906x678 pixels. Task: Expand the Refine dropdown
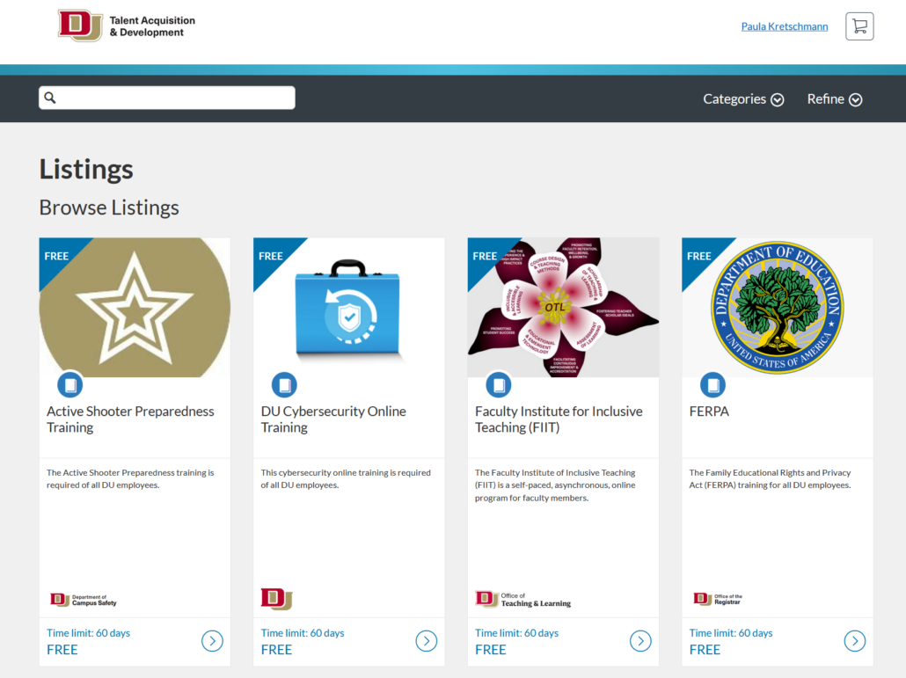(835, 99)
